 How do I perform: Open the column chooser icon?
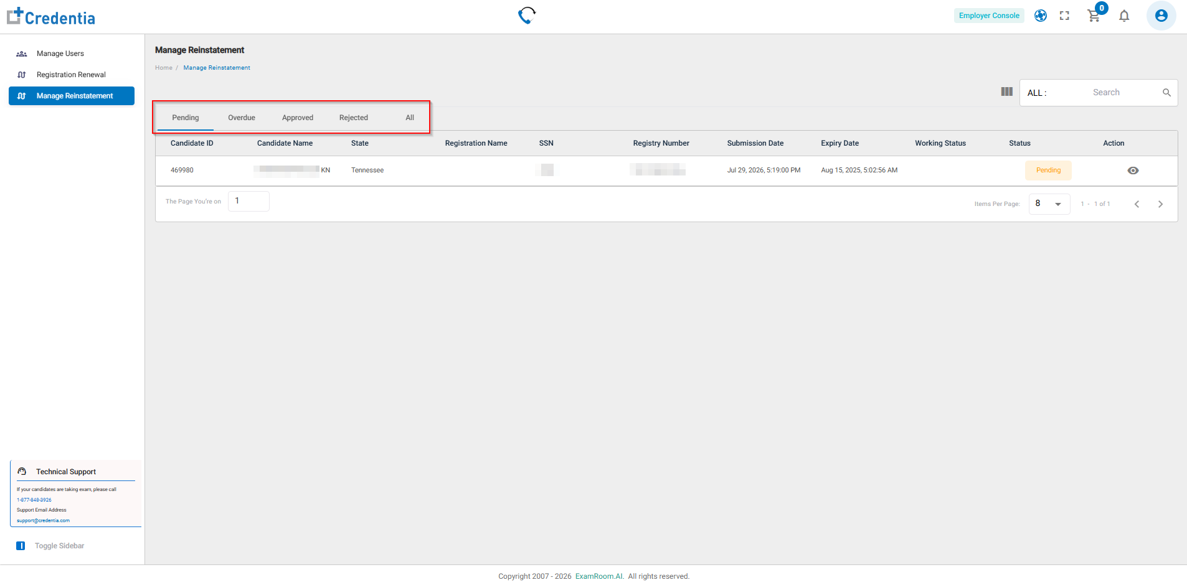point(1007,91)
